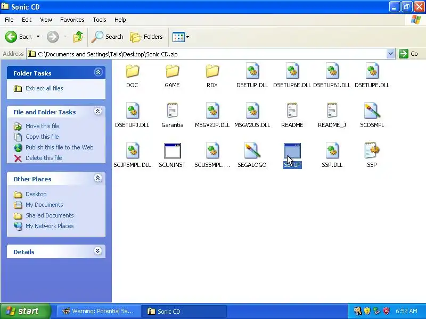Click the tray clock showing 6:52 AM
This screenshot has width=426, height=319.
pos(406,311)
